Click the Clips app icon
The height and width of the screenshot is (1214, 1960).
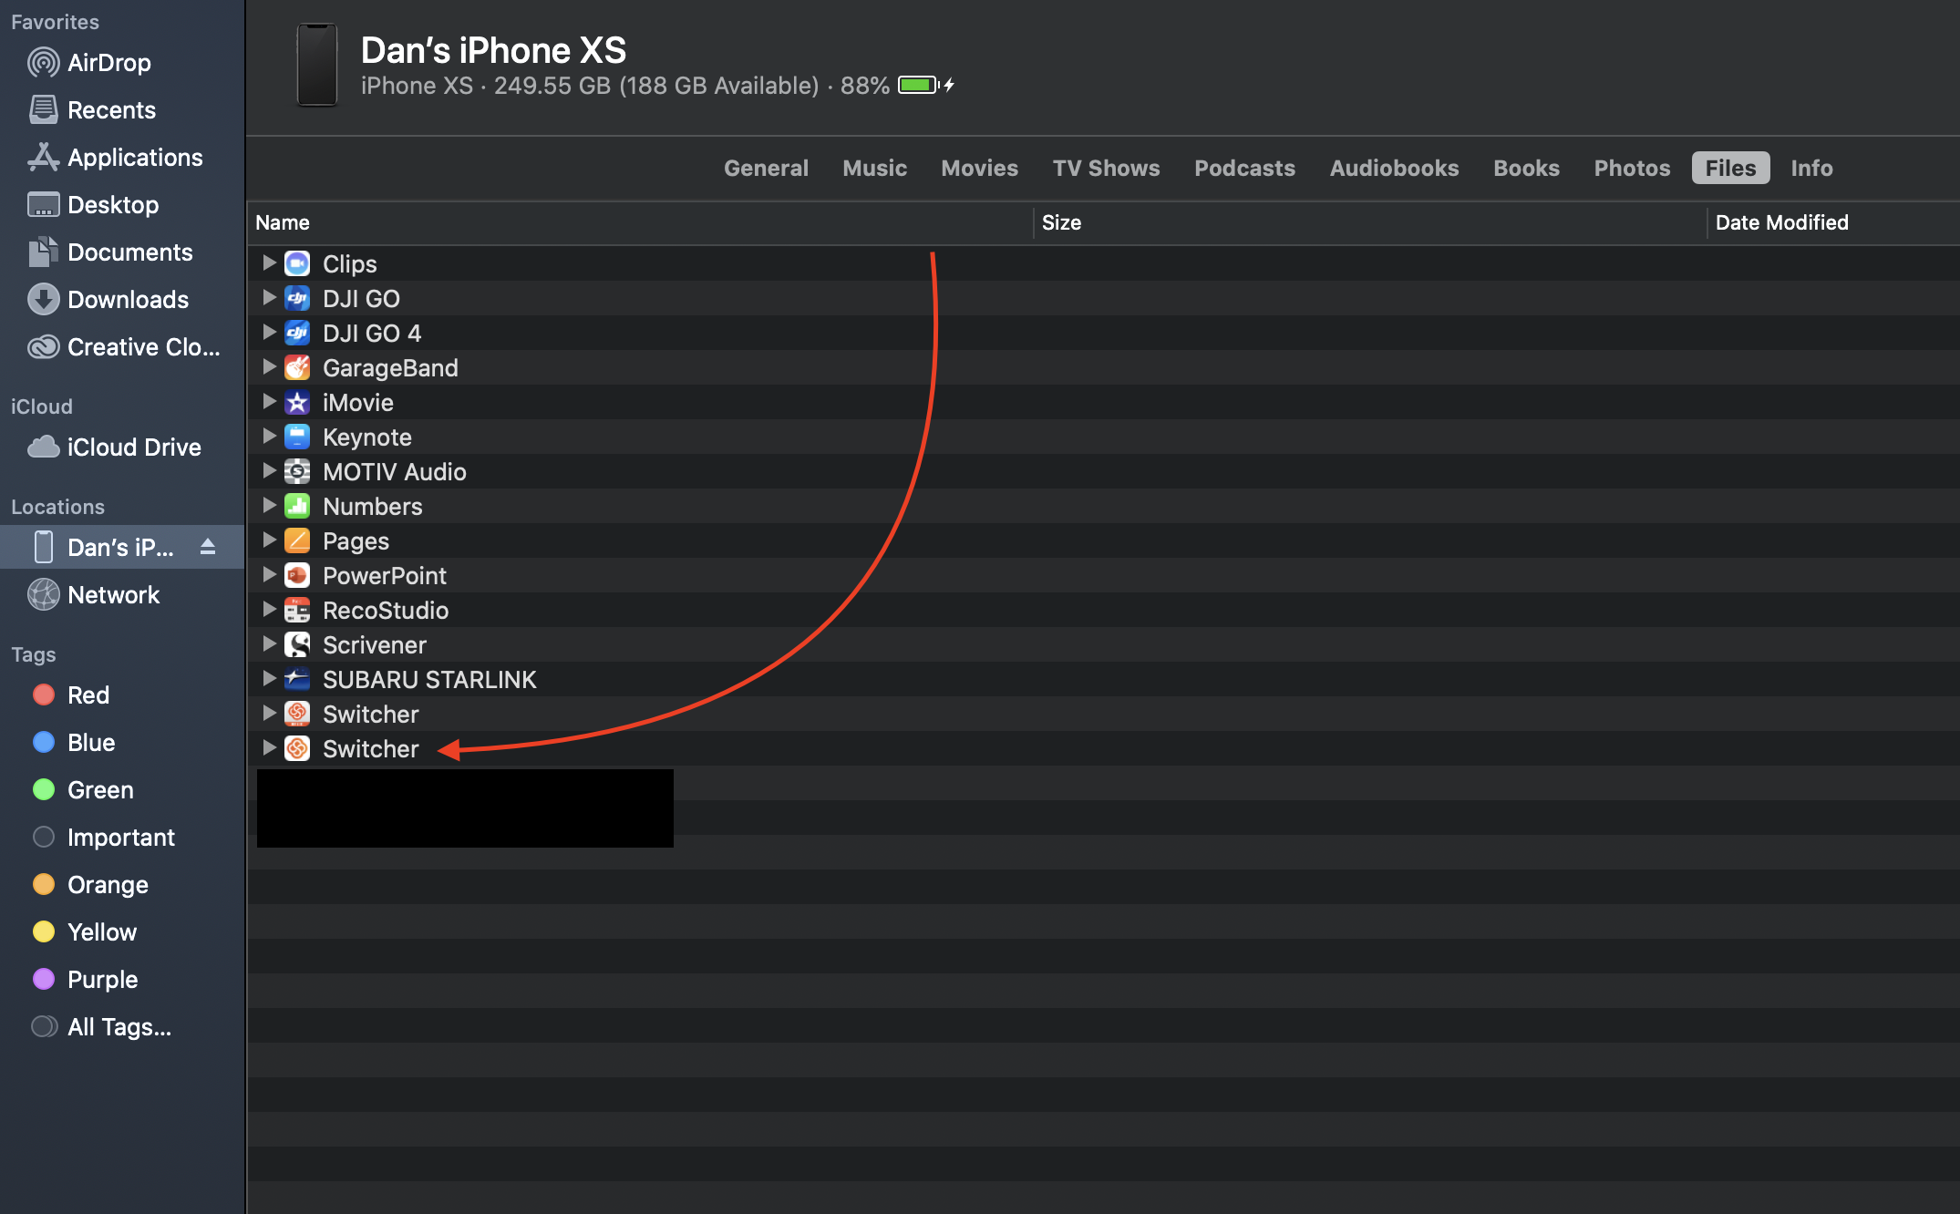pyautogui.click(x=297, y=263)
